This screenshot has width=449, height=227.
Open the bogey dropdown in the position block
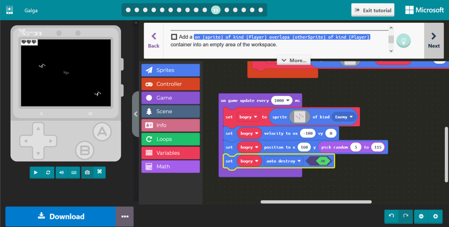coord(249,147)
